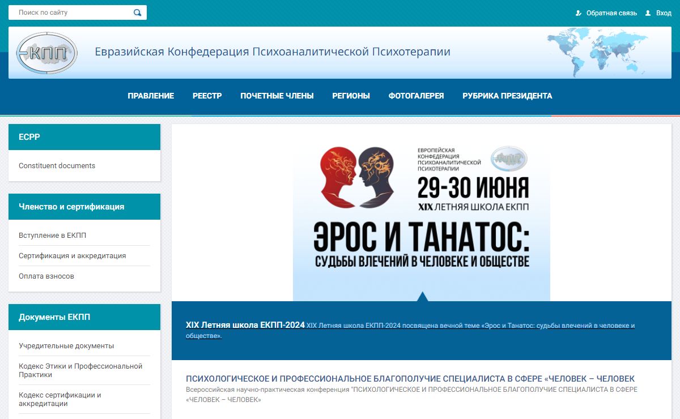The height and width of the screenshot is (419, 680).
Task: Click the small ЕКПП logo in the banner
Action: tap(509, 159)
